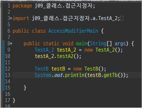Click line number 7 in the gutter
The width and height of the screenshot is (142, 108).
point(9,37)
